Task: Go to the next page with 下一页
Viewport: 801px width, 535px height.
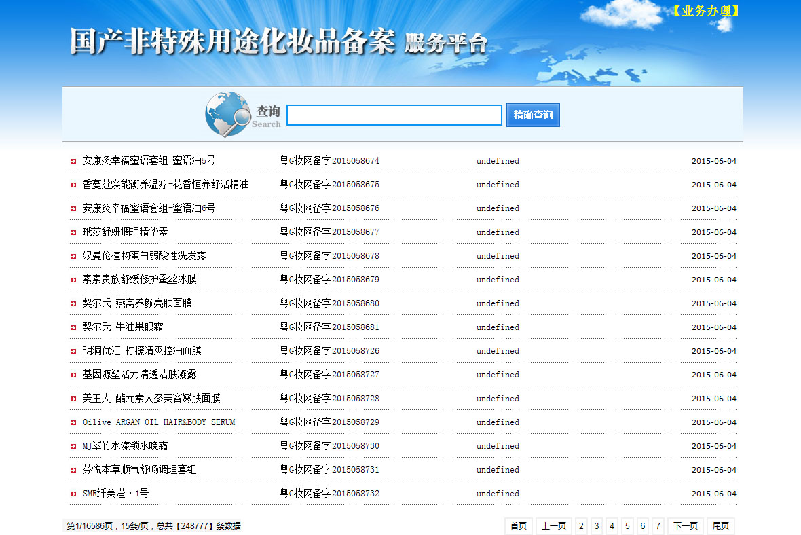Action: [685, 526]
